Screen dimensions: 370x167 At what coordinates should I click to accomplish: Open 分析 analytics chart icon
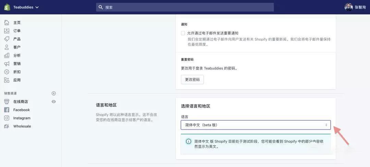7,55
